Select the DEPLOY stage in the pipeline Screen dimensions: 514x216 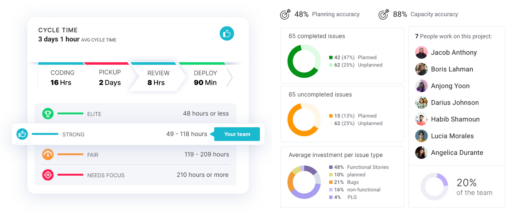pyautogui.click(x=205, y=77)
